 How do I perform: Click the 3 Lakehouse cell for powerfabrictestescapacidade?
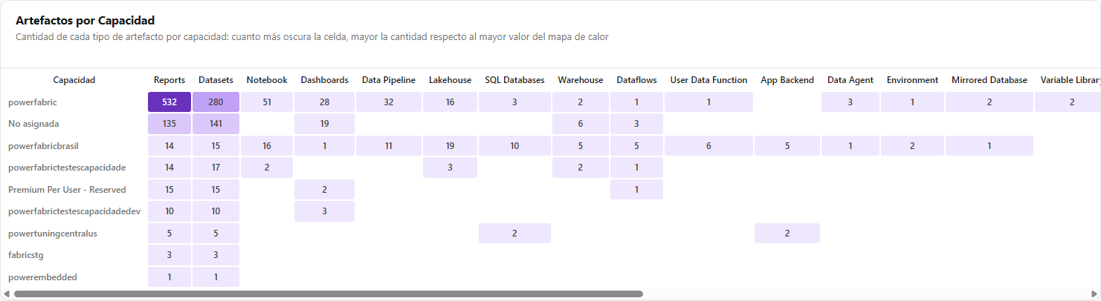coord(451,168)
